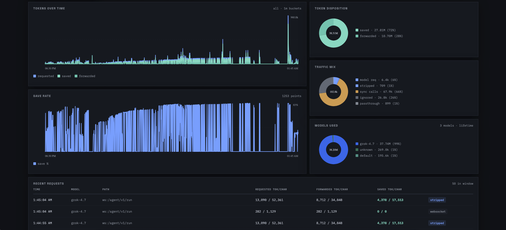Click the 83% save rate value label
This screenshot has width=506, height=230.
pos(295,105)
